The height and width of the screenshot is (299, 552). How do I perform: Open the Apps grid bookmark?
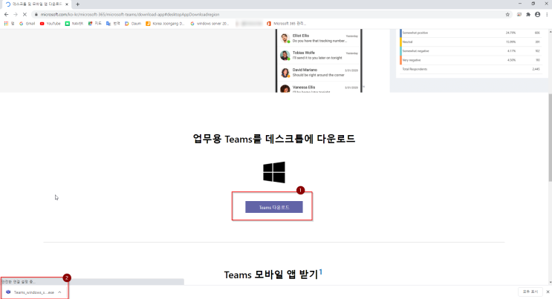click(9, 24)
